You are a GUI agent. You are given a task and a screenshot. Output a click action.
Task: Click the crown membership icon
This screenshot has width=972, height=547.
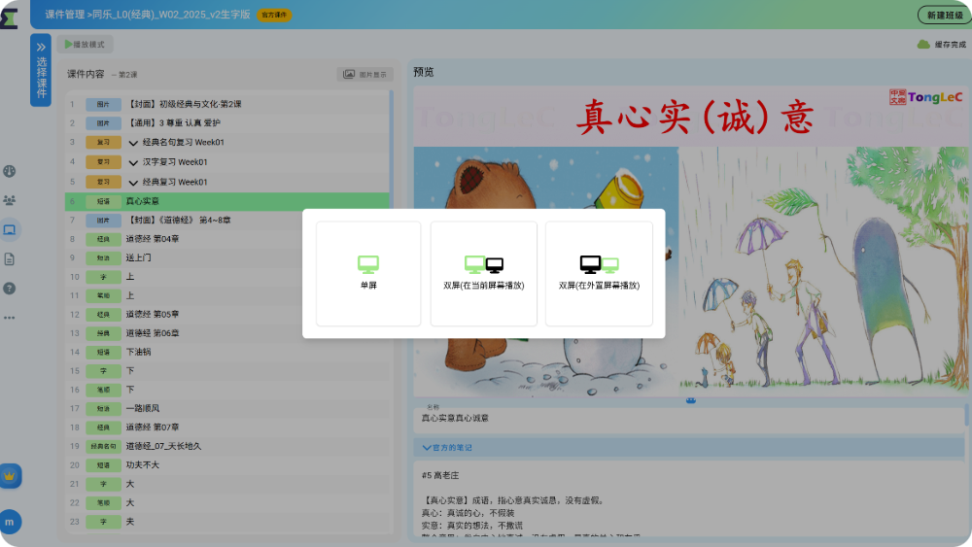[x=10, y=476]
